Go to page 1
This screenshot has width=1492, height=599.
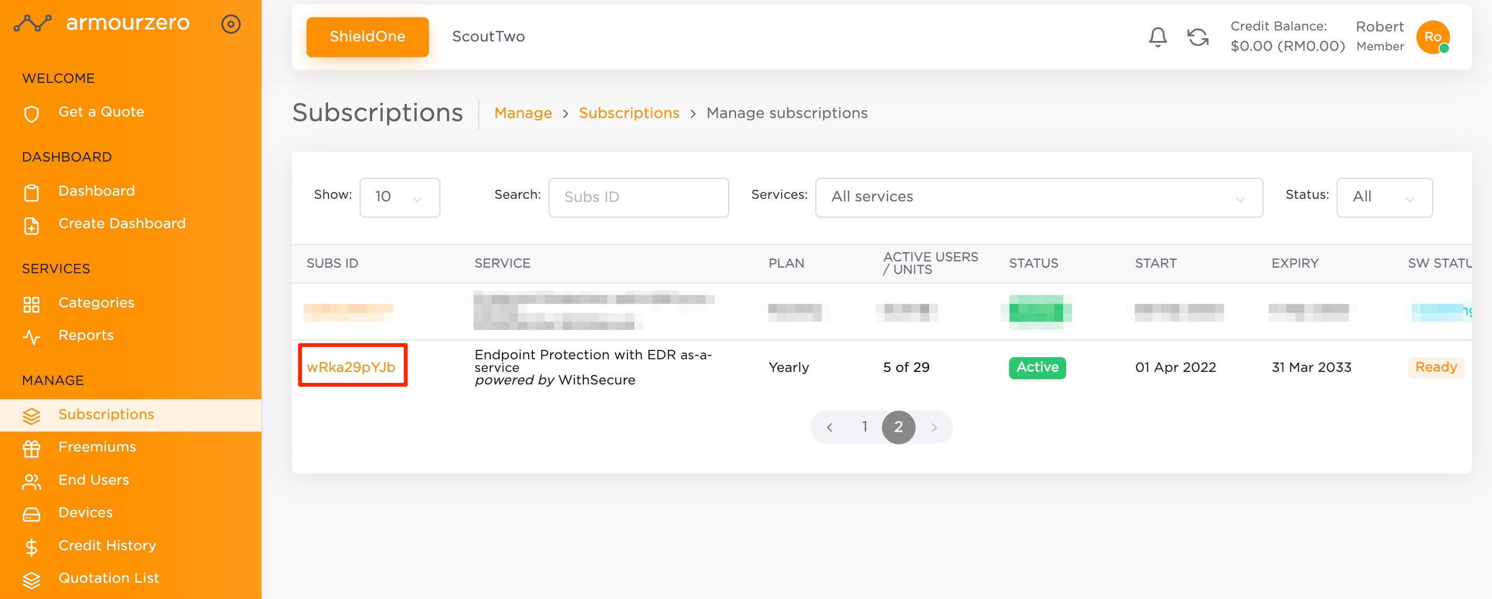coord(864,427)
